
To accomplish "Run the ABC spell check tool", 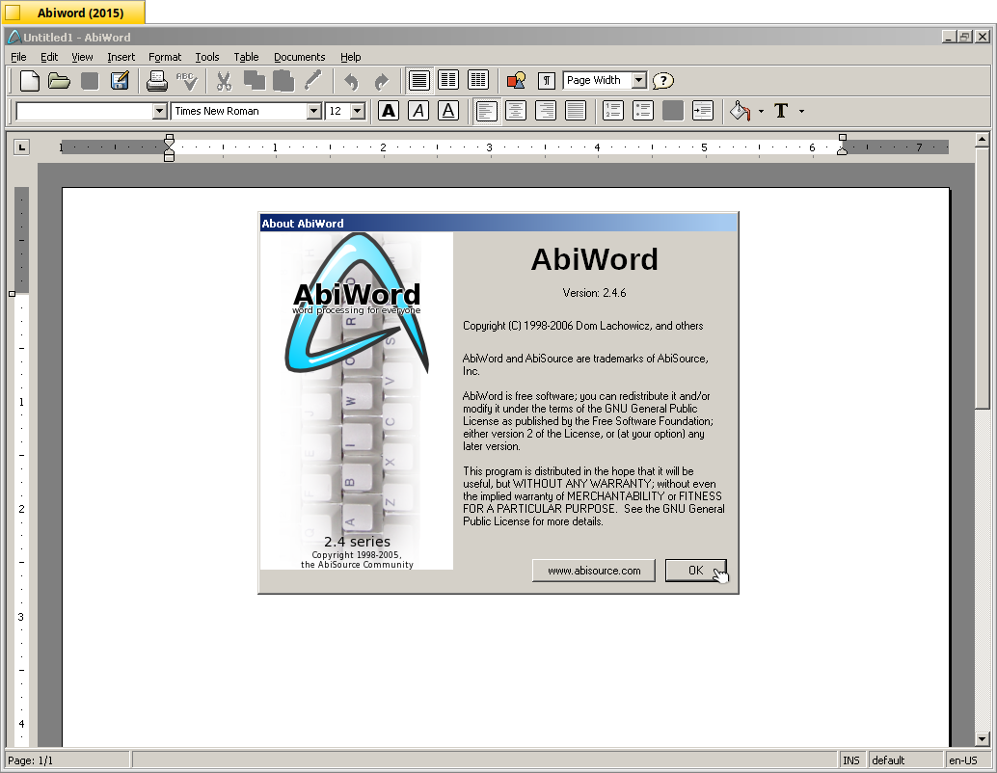I will click(187, 81).
